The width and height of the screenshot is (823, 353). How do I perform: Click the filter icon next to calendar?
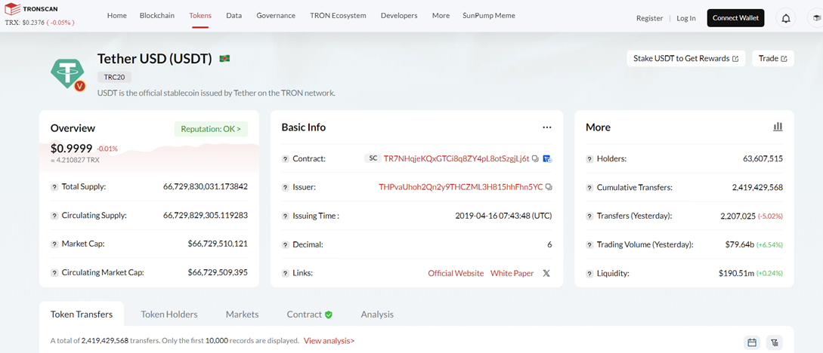click(x=774, y=343)
